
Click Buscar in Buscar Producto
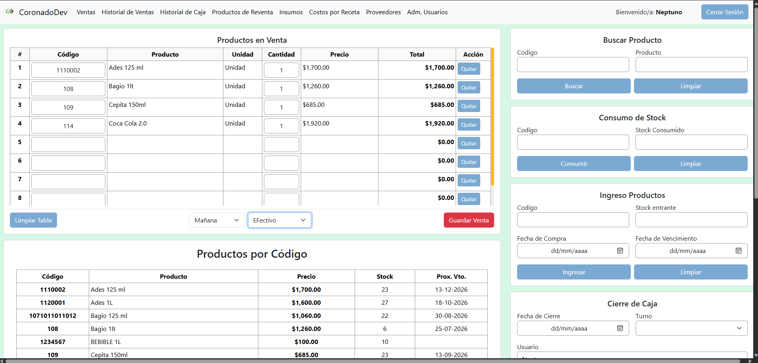point(574,86)
